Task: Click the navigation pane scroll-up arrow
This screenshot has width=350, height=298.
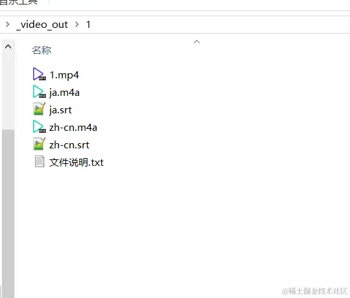Action: pyautogui.click(x=8, y=47)
